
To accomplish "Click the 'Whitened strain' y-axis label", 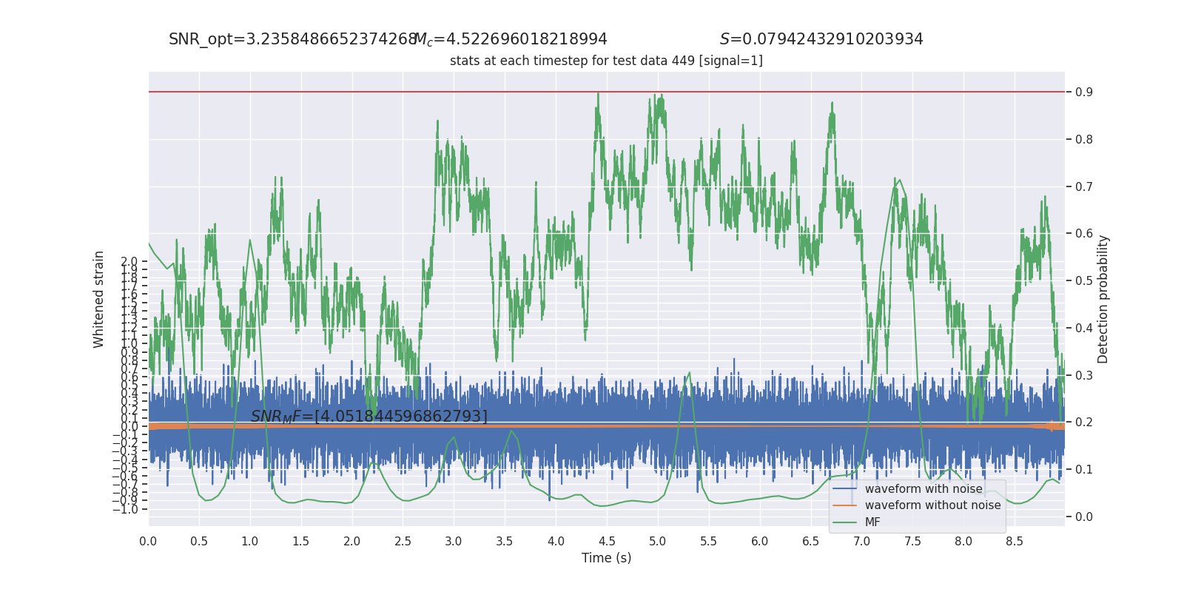I will coord(99,300).
